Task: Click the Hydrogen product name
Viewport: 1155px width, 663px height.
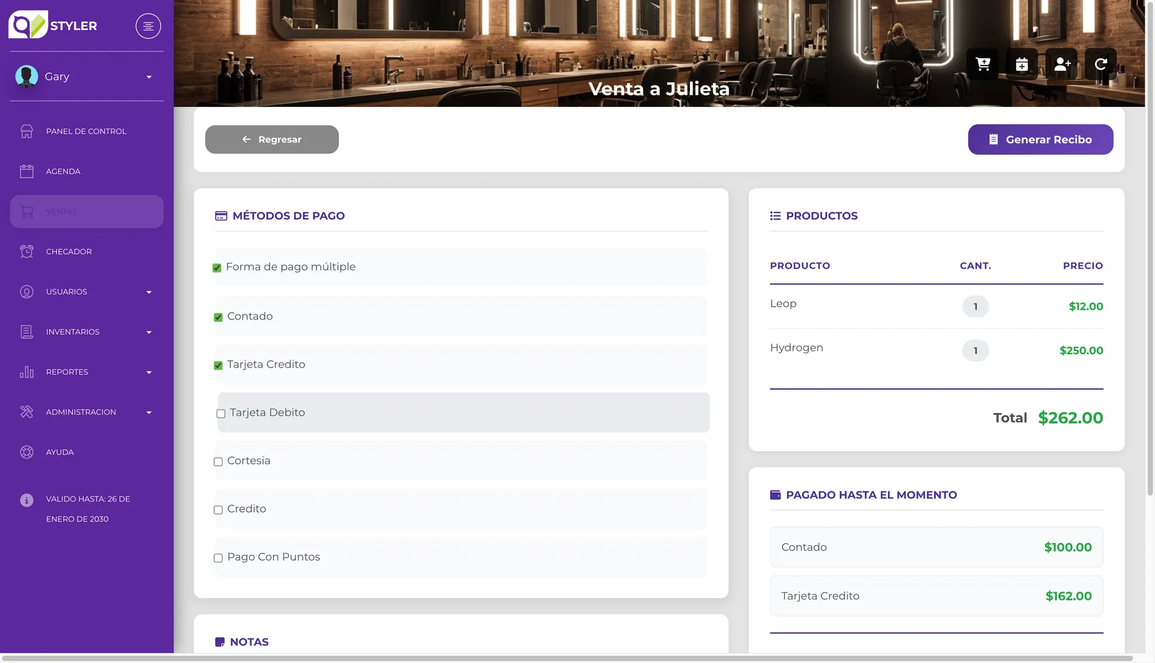Action: [x=796, y=348]
